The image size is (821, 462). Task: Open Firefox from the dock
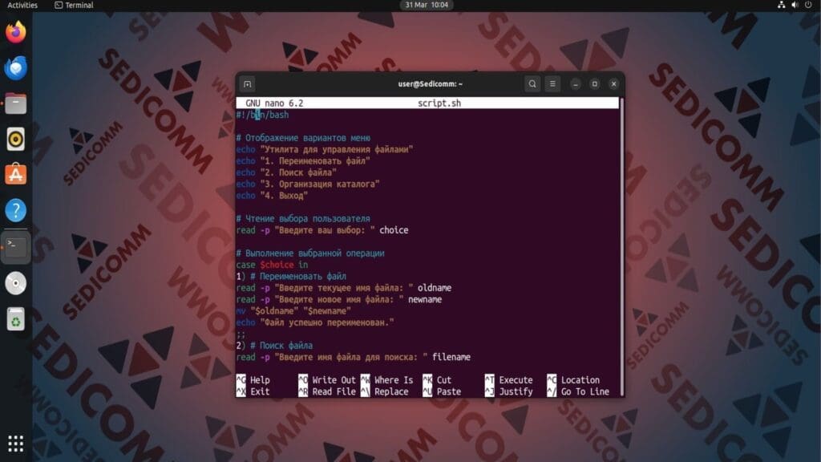[x=14, y=35]
